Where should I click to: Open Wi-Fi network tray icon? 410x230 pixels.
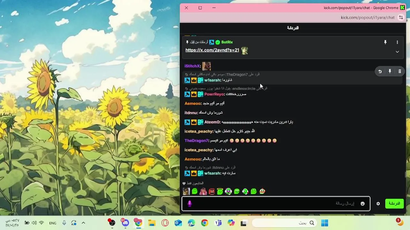click(x=41, y=223)
